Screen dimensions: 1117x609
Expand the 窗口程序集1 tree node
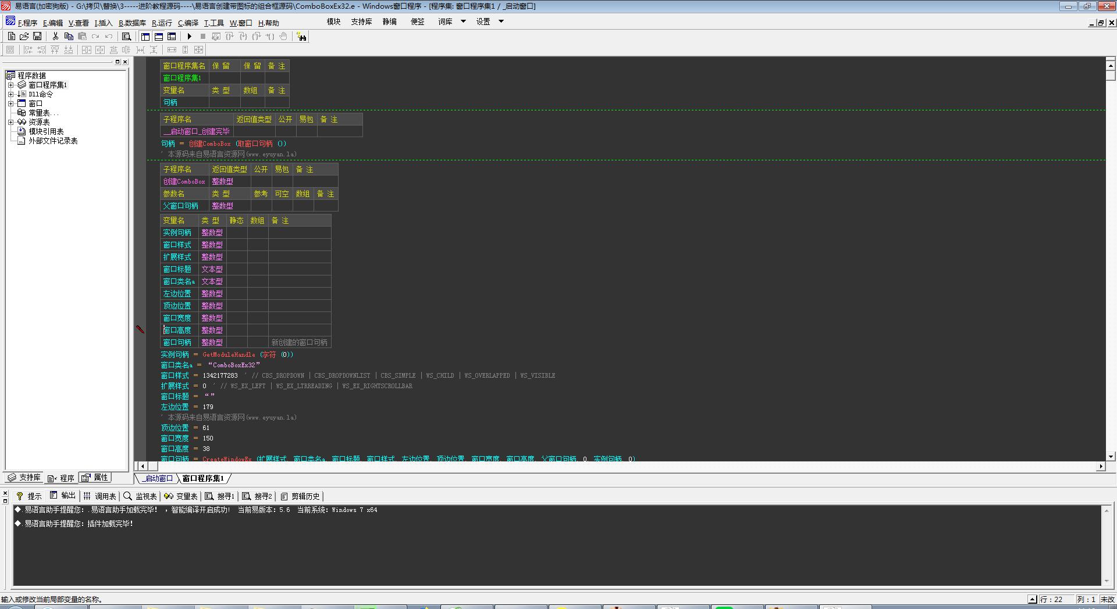[x=10, y=85]
